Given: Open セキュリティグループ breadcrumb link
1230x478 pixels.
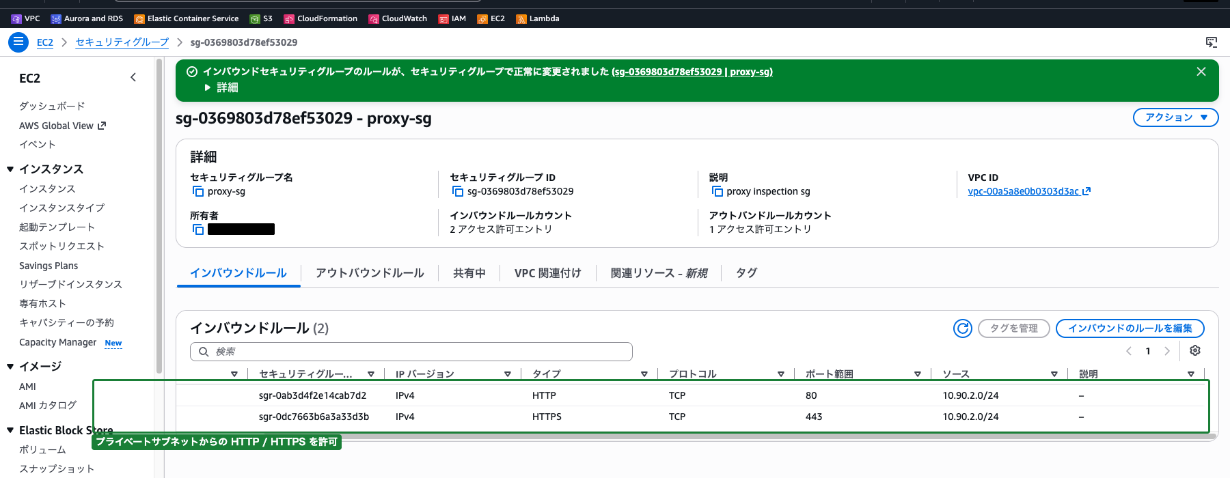Looking at the screenshot, I should (x=122, y=42).
